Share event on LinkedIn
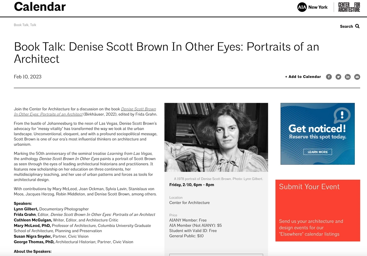The height and width of the screenshot is (256, 367). click(x=348, y=77)
